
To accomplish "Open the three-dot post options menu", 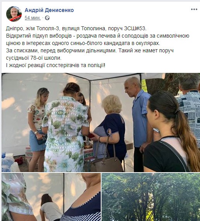I will click(x=194, y=9).
